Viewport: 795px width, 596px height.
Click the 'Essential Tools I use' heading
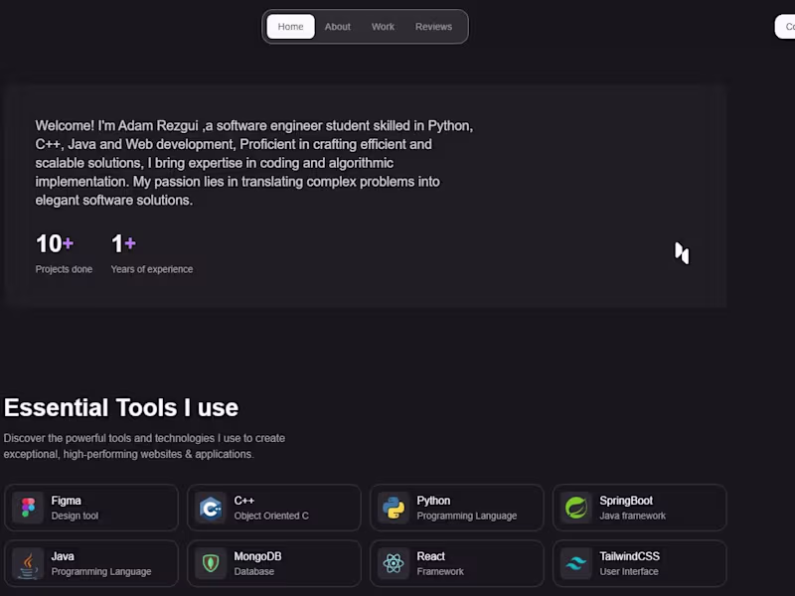[119, 407]
